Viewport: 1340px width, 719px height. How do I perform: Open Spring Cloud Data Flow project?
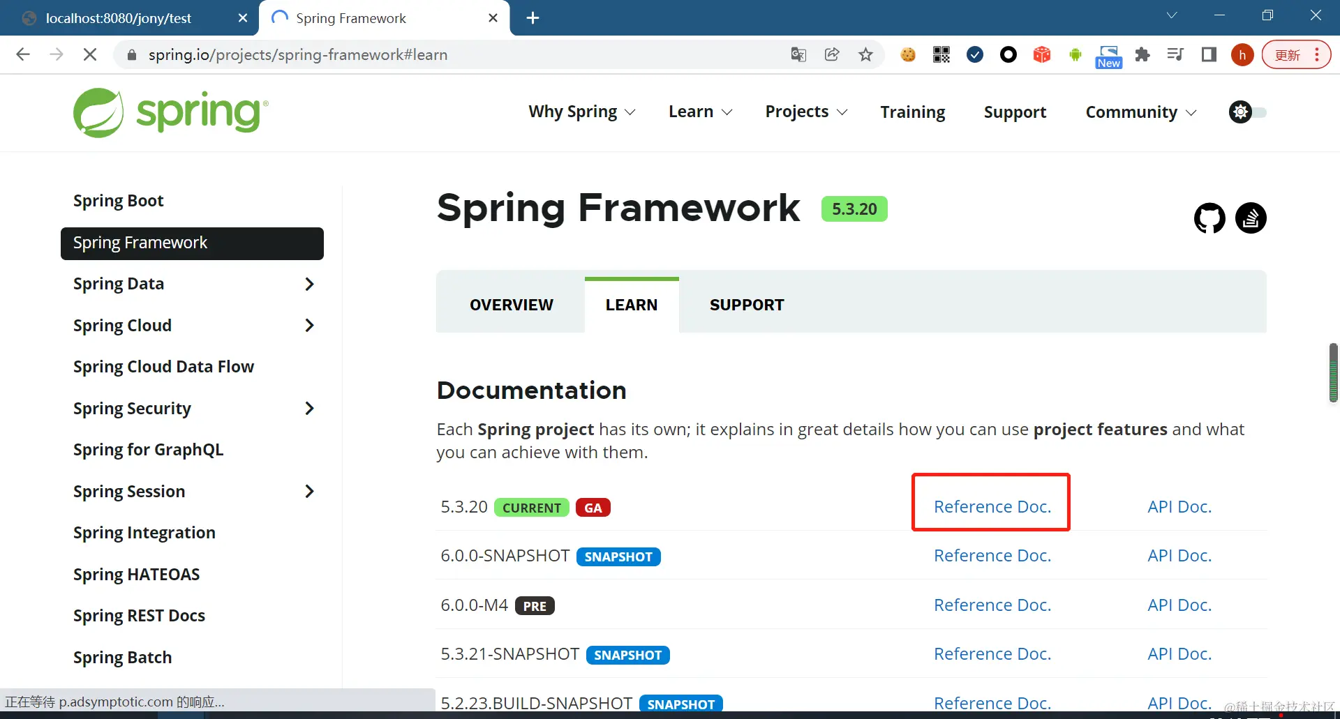coord(163,367)
